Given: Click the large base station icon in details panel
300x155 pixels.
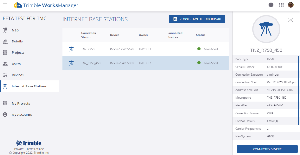Looking at the screenshot, I should pos(266,29).
